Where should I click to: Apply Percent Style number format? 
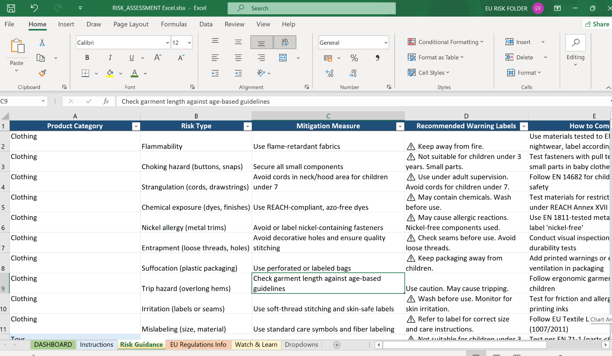pyautogui.click(x=354, y=58)
